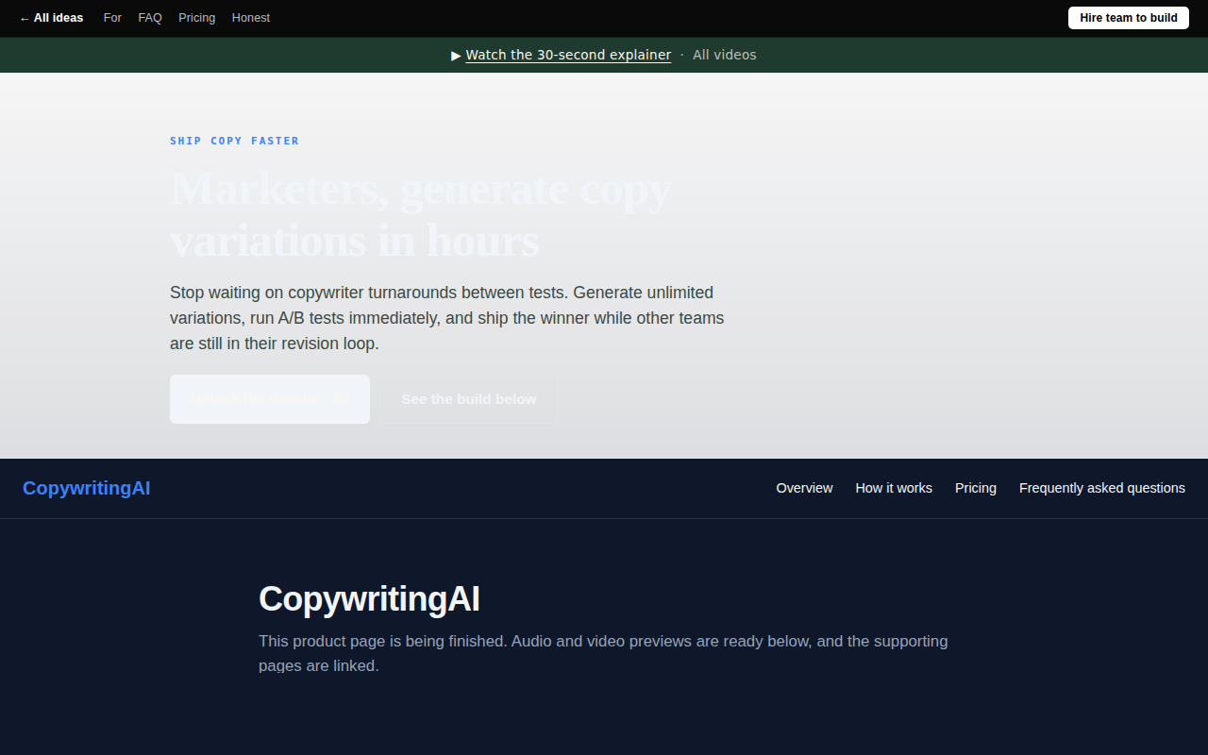Click See the build below button
1208x755 pixels.
(x=469, y=399)
